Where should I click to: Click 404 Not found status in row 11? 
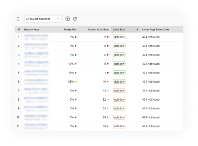click(x=151, y=126)
